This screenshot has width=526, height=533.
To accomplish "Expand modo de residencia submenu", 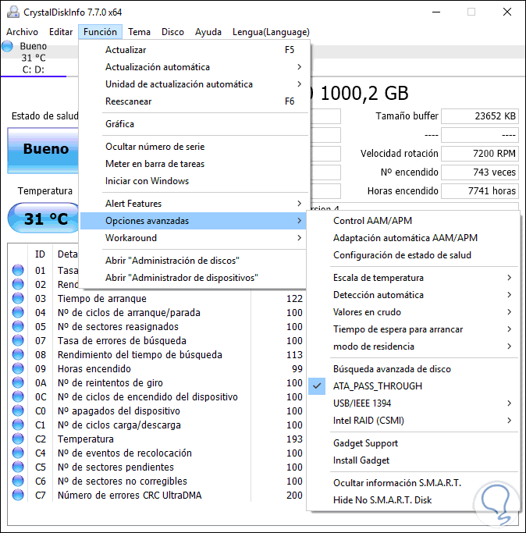I will (x=413, y=346).
